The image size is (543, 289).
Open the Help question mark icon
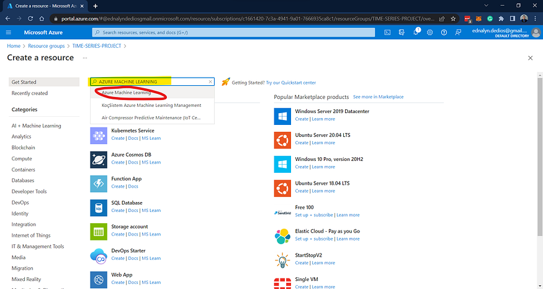click(x=444, y=32)
